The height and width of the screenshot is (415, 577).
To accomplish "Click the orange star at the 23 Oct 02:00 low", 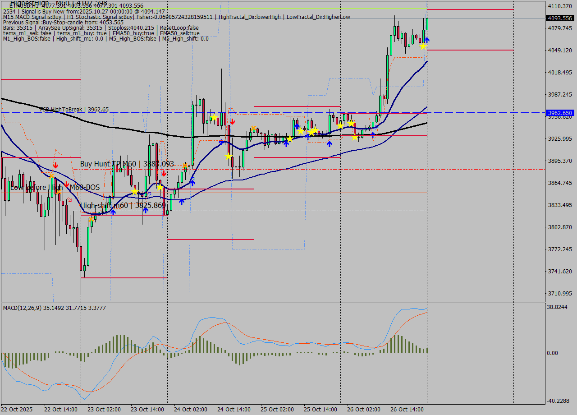I will click(92, 219).
